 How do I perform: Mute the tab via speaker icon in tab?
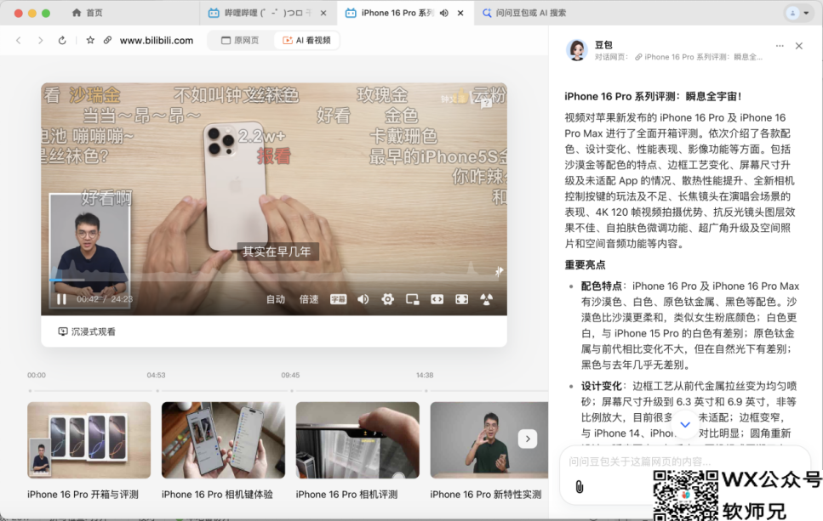click(444, 13)
